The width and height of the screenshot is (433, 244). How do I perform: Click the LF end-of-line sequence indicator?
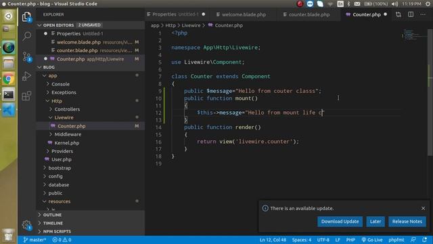(338, 240)
